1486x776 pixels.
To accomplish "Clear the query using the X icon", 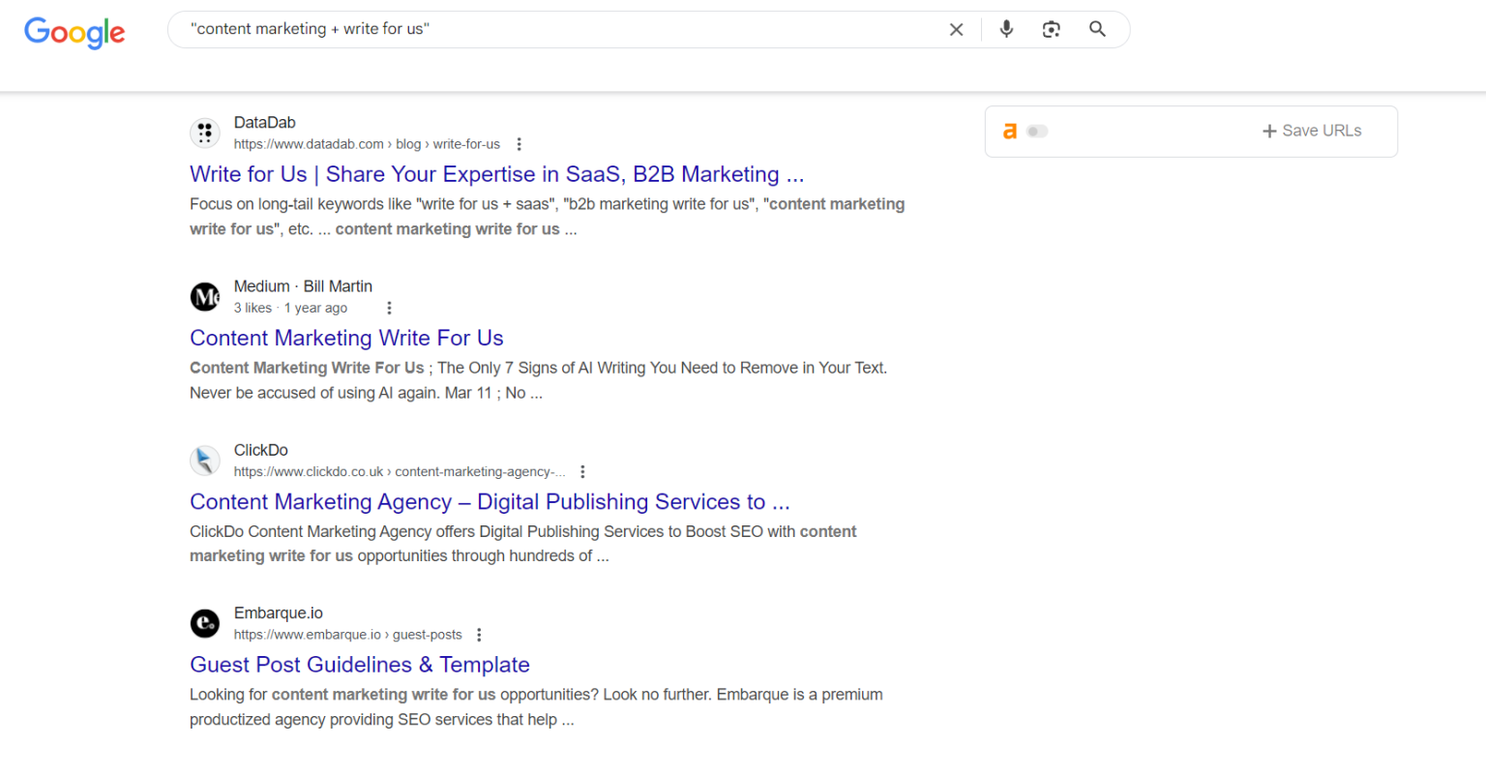I will coord(956,29).
